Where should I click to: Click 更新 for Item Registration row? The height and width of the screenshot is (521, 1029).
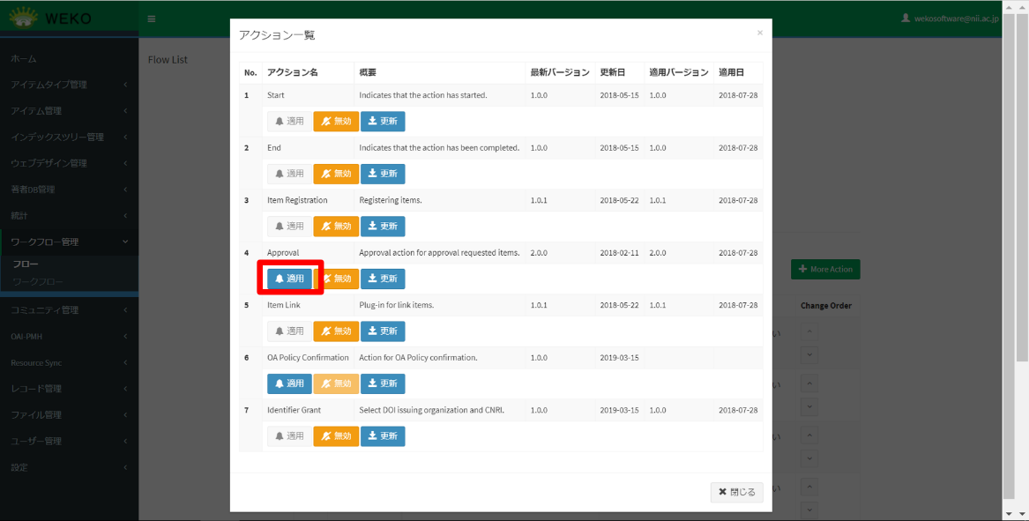pyautogui.click(x=383, y=227)
